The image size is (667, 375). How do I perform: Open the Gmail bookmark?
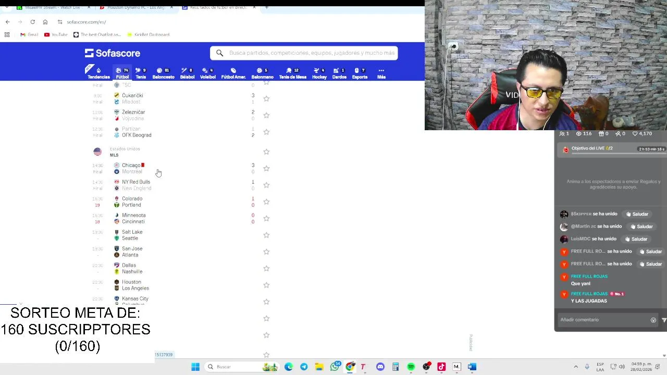click(x=29, y=34)
